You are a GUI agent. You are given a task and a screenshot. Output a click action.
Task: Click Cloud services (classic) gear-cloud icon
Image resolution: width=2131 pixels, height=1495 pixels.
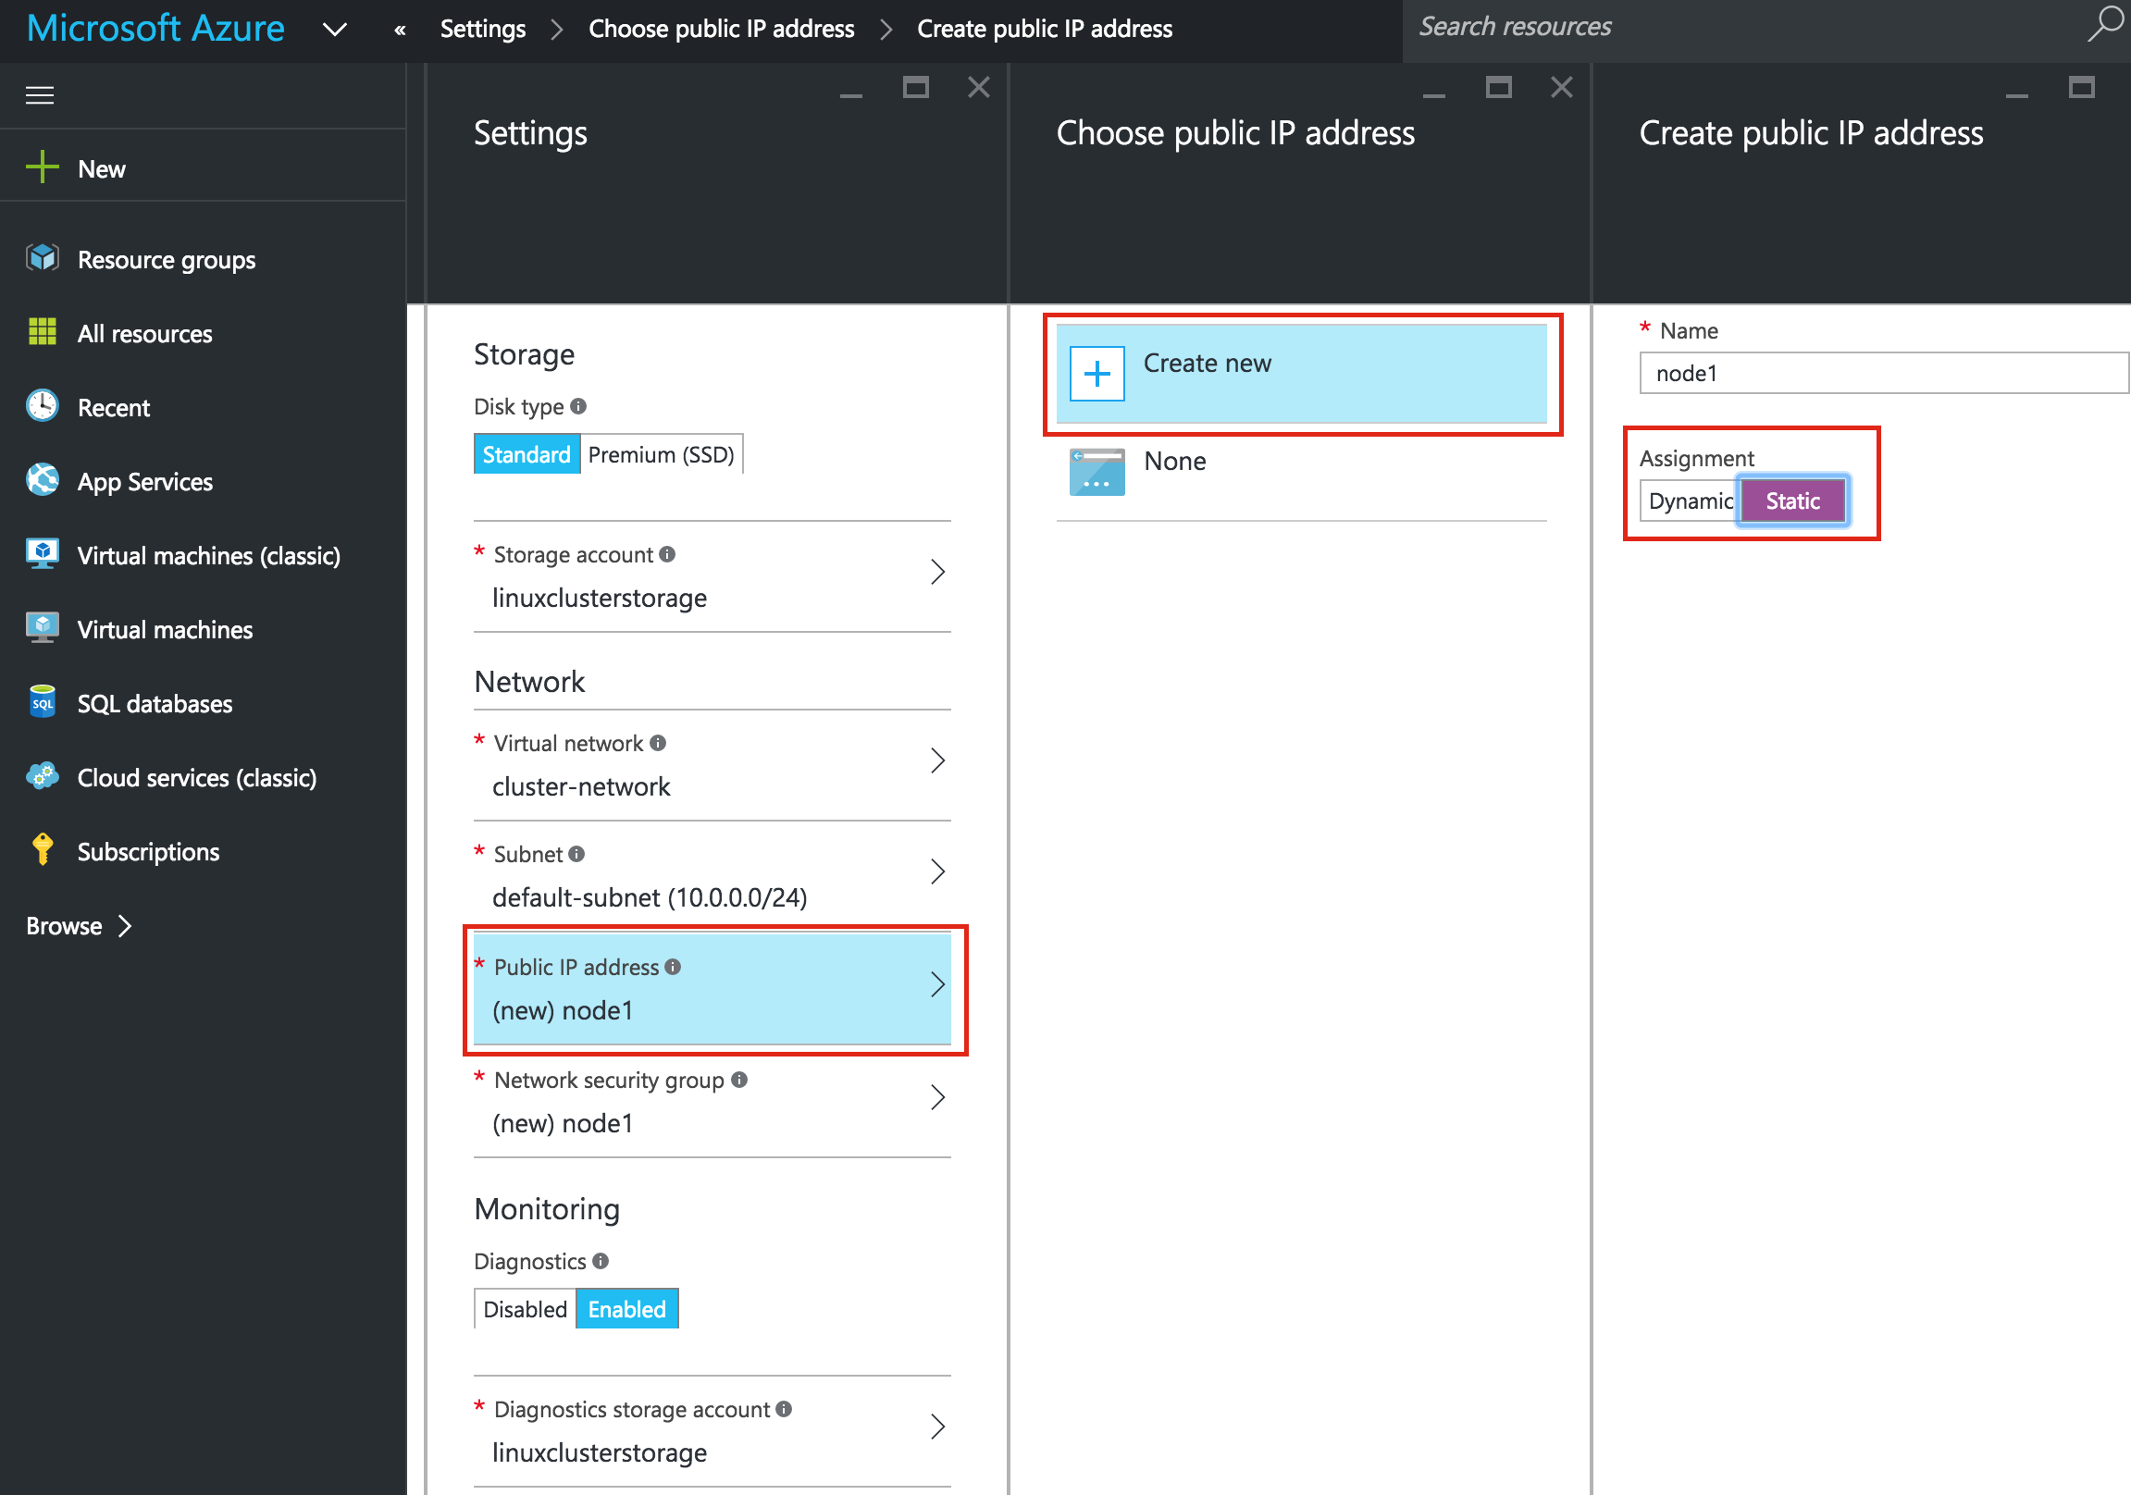[43, 777]
